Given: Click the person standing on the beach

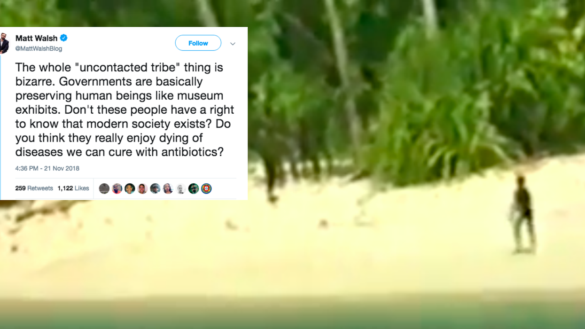Looking at the screenshot, I should (523, 214).
